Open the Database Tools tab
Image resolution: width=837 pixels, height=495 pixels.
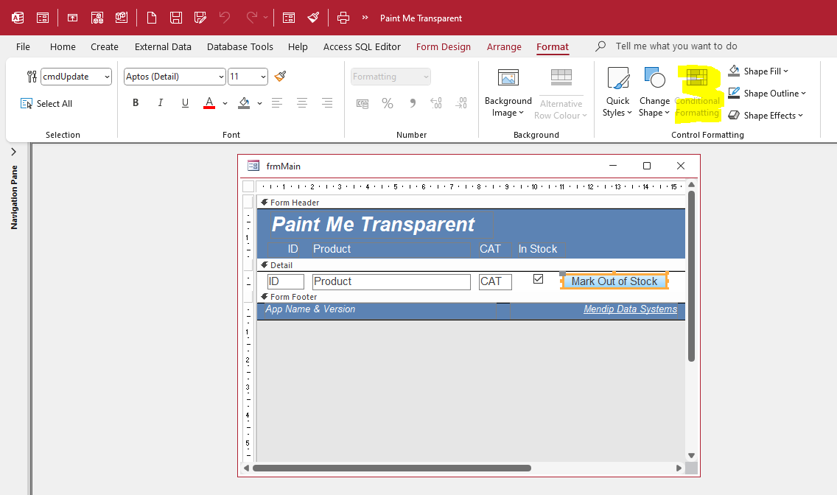coord(239,47)
